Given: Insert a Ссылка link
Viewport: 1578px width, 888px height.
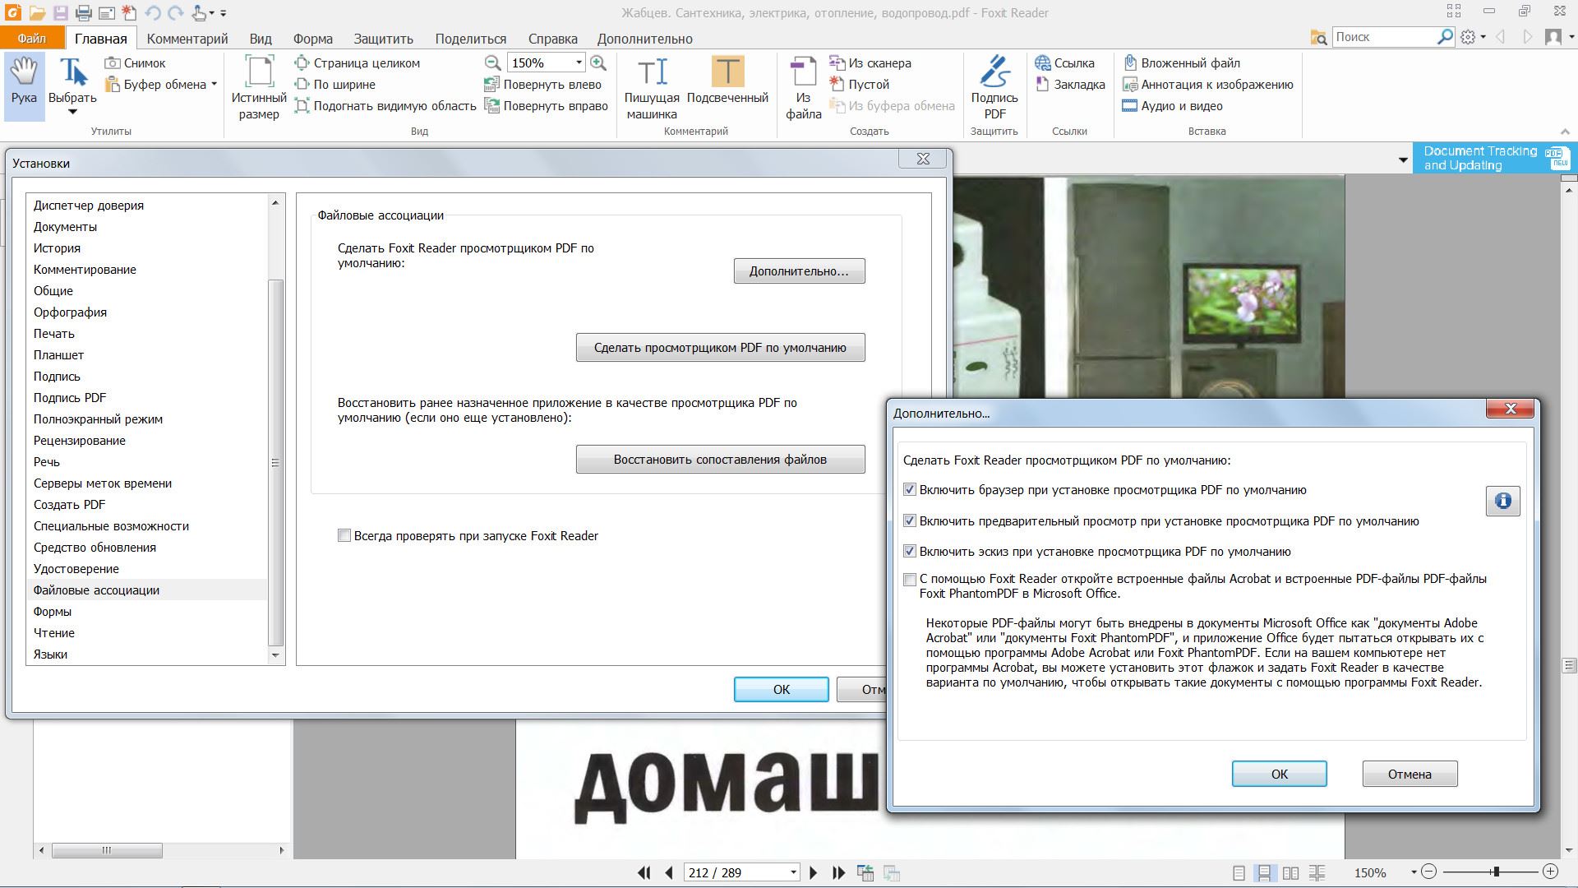Looking at the screenshot, I should [x=1065, y=62].
